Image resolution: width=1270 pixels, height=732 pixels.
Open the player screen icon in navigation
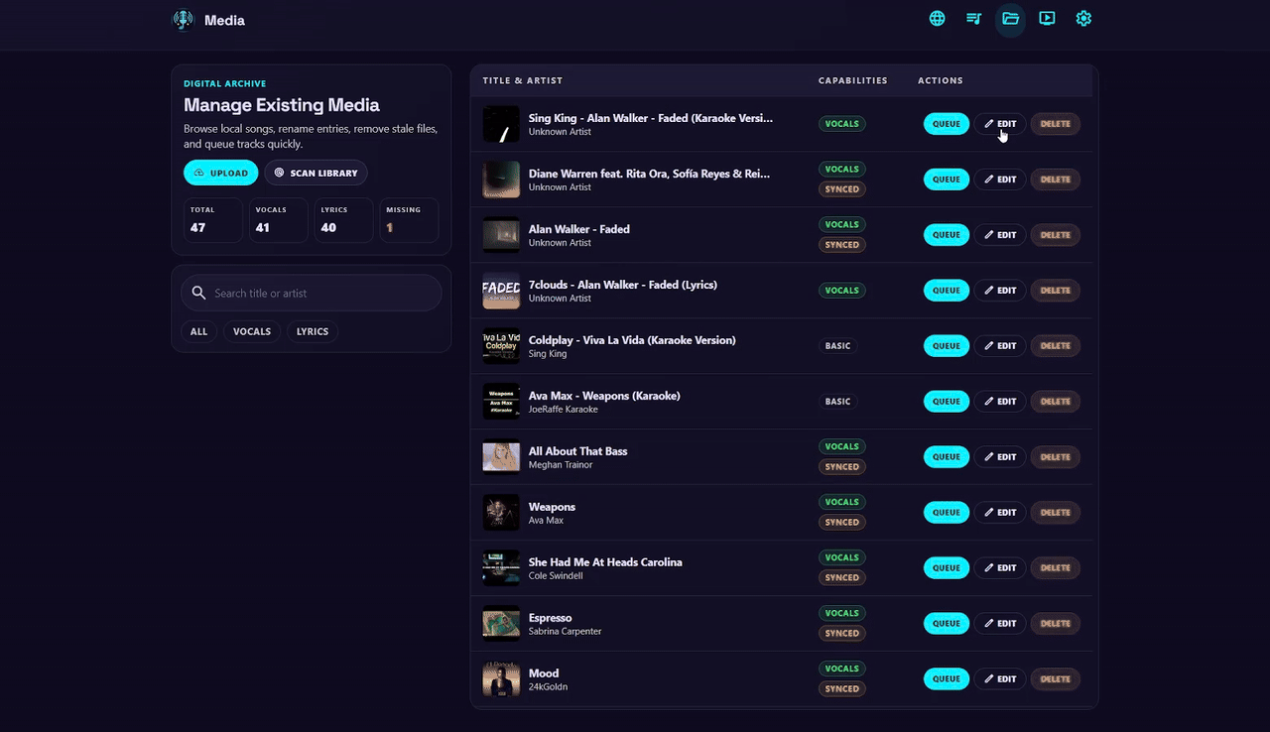click(1047, 19)
